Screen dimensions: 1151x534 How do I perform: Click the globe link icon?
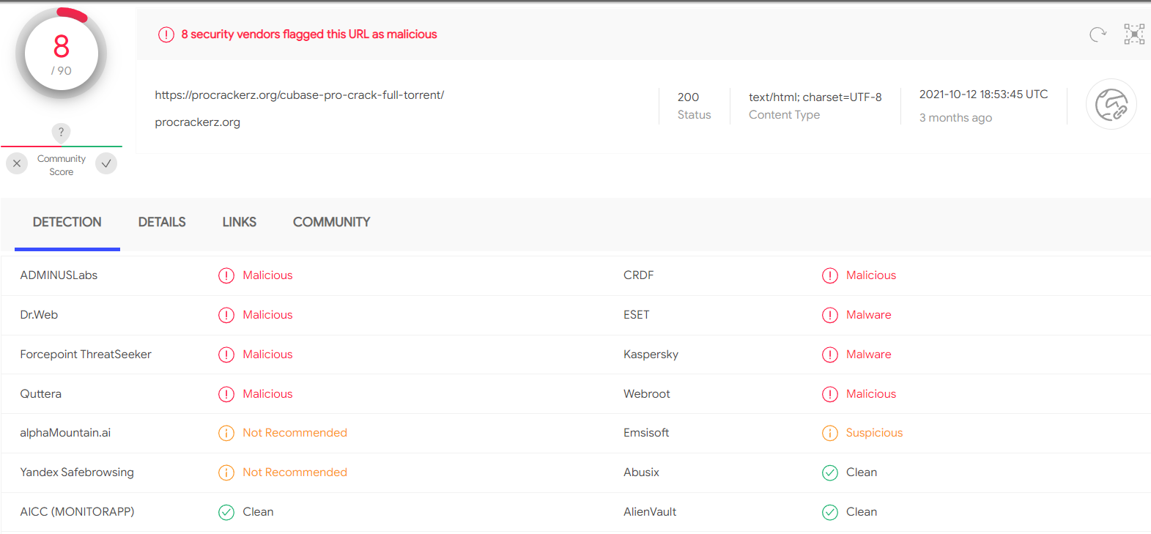(1111, 105)
